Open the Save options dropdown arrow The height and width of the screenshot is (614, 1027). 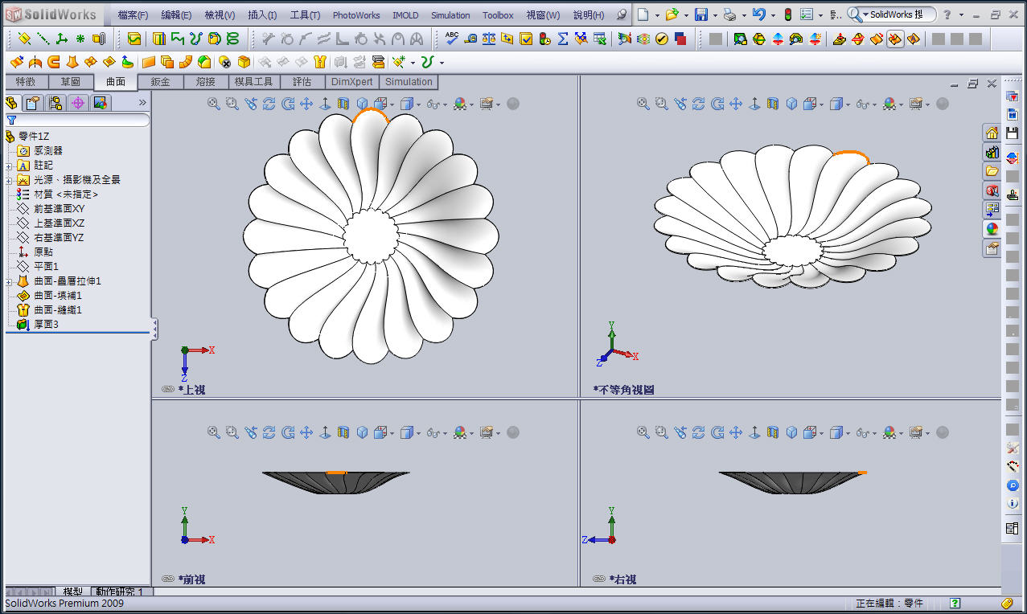pos(715,14)
